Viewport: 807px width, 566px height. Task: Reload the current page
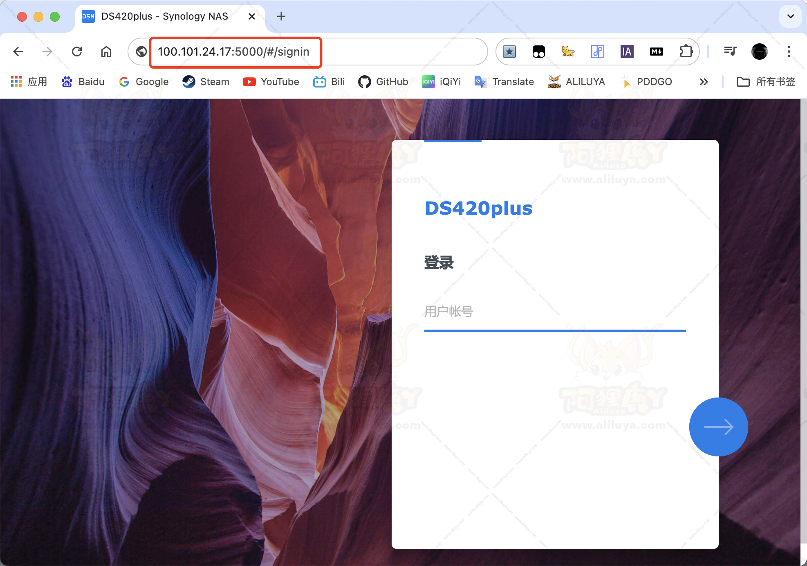coord(77,52)
